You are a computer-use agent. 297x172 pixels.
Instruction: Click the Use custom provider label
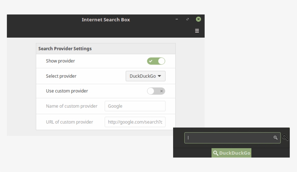[x=67, y=91]
